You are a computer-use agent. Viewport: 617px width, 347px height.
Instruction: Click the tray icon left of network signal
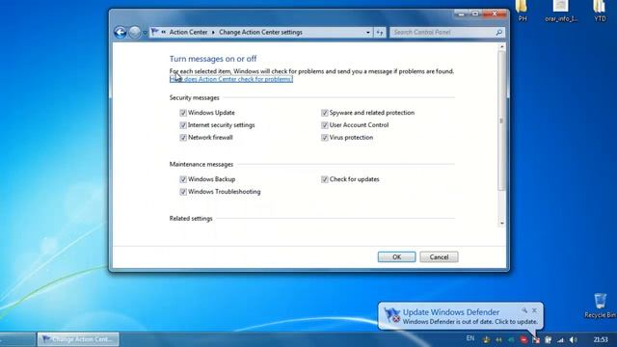[549, 339]
